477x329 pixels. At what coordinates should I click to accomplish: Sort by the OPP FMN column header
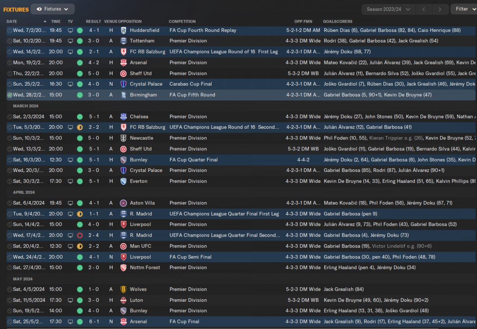(303, 22)
